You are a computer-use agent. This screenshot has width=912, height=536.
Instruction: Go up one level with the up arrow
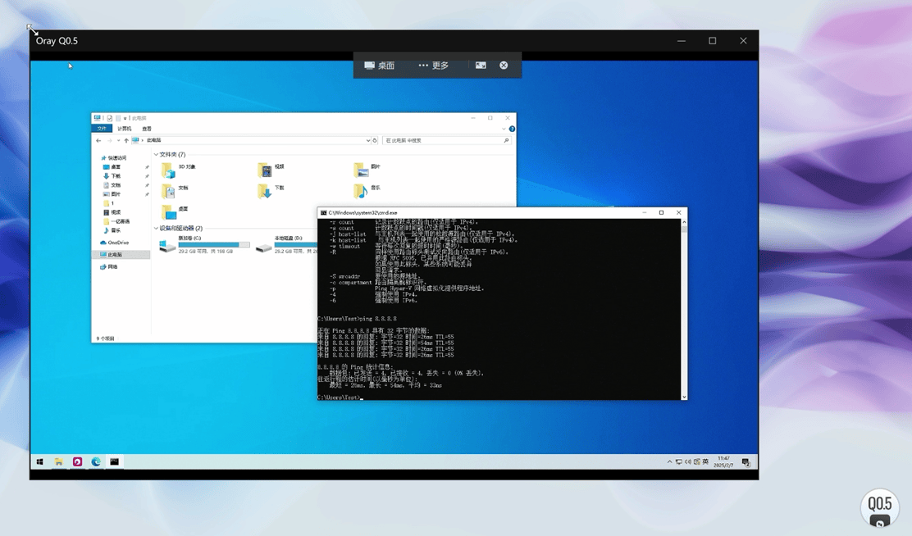pos(126,141)
